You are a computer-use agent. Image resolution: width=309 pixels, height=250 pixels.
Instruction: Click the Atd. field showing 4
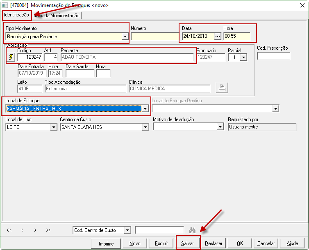51,57
